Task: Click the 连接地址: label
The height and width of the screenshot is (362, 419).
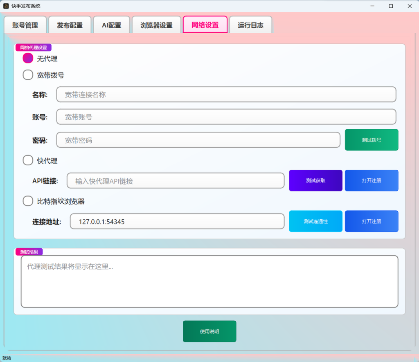Action: click(47, 222)
